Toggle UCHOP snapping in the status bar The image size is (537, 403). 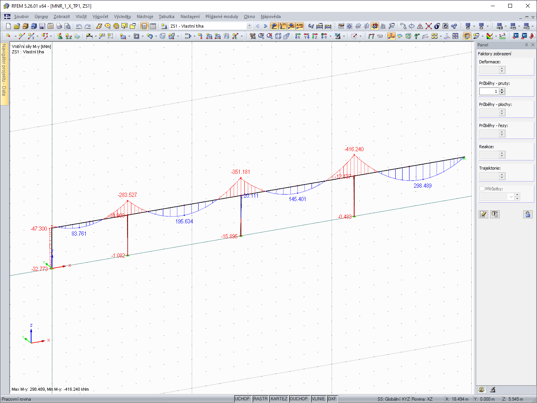(x=243, y=398)
